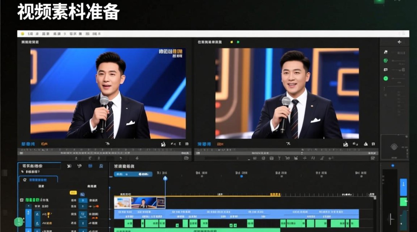
Task: Toggle the green indicator dot above the program monitor
Action: pyautogui.click(x=238, y=42)
